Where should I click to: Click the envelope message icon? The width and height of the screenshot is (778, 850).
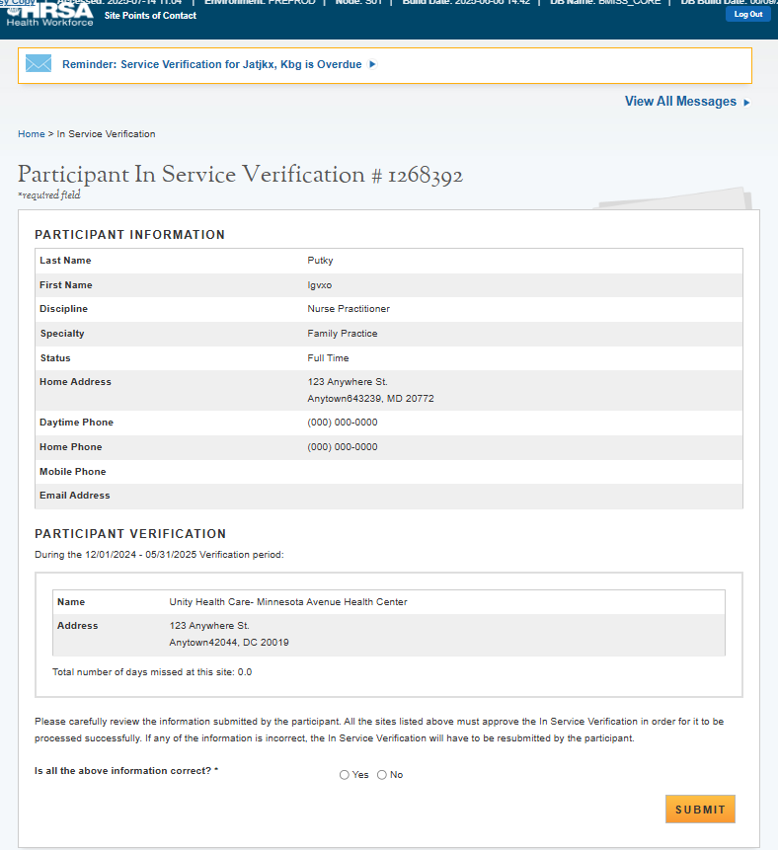(x=39, y=64)
